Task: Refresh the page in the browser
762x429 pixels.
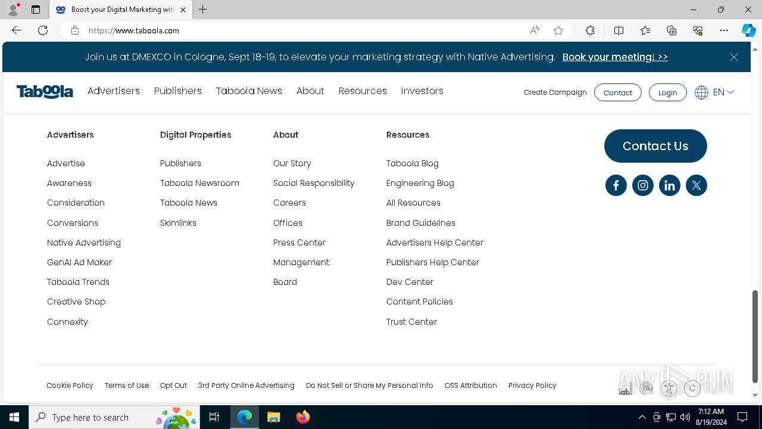Action: coord(43,30)
